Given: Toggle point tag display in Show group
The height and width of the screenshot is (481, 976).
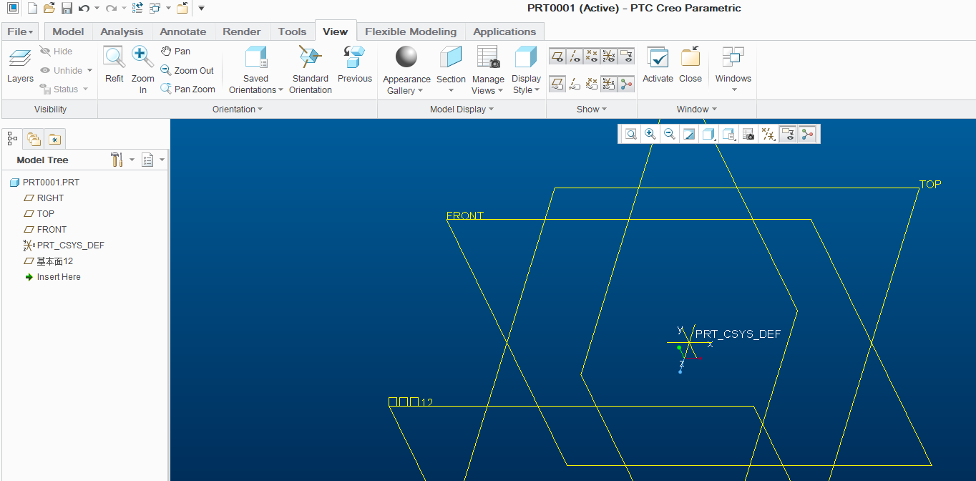Looking at the screenshot, I should 592,84.
